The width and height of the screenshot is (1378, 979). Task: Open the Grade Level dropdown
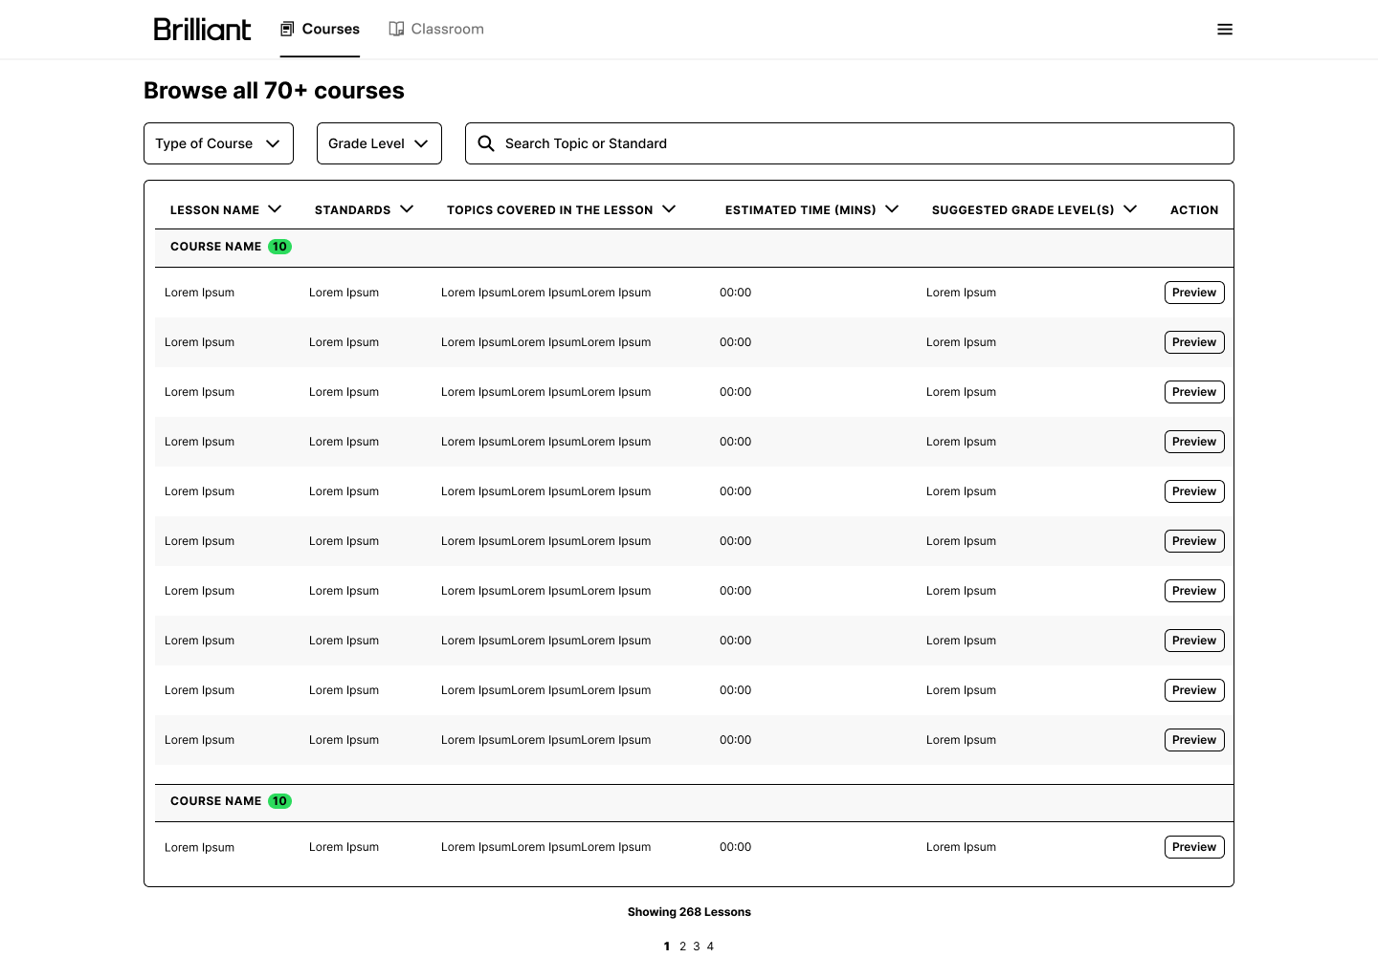coord(379,143)
